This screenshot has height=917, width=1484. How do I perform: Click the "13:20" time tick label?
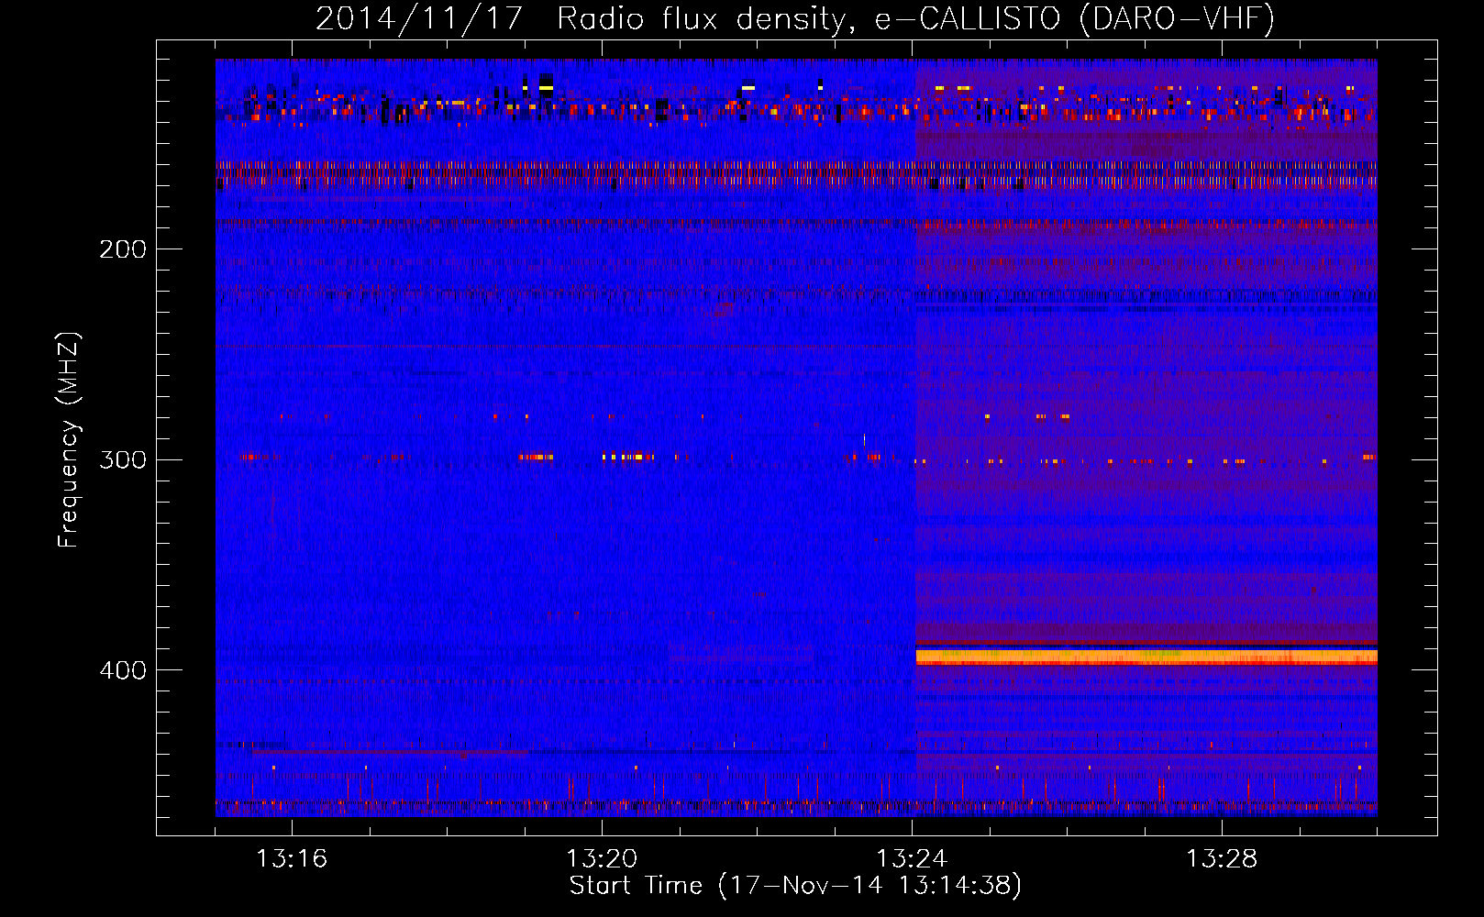tap(602, 859)
